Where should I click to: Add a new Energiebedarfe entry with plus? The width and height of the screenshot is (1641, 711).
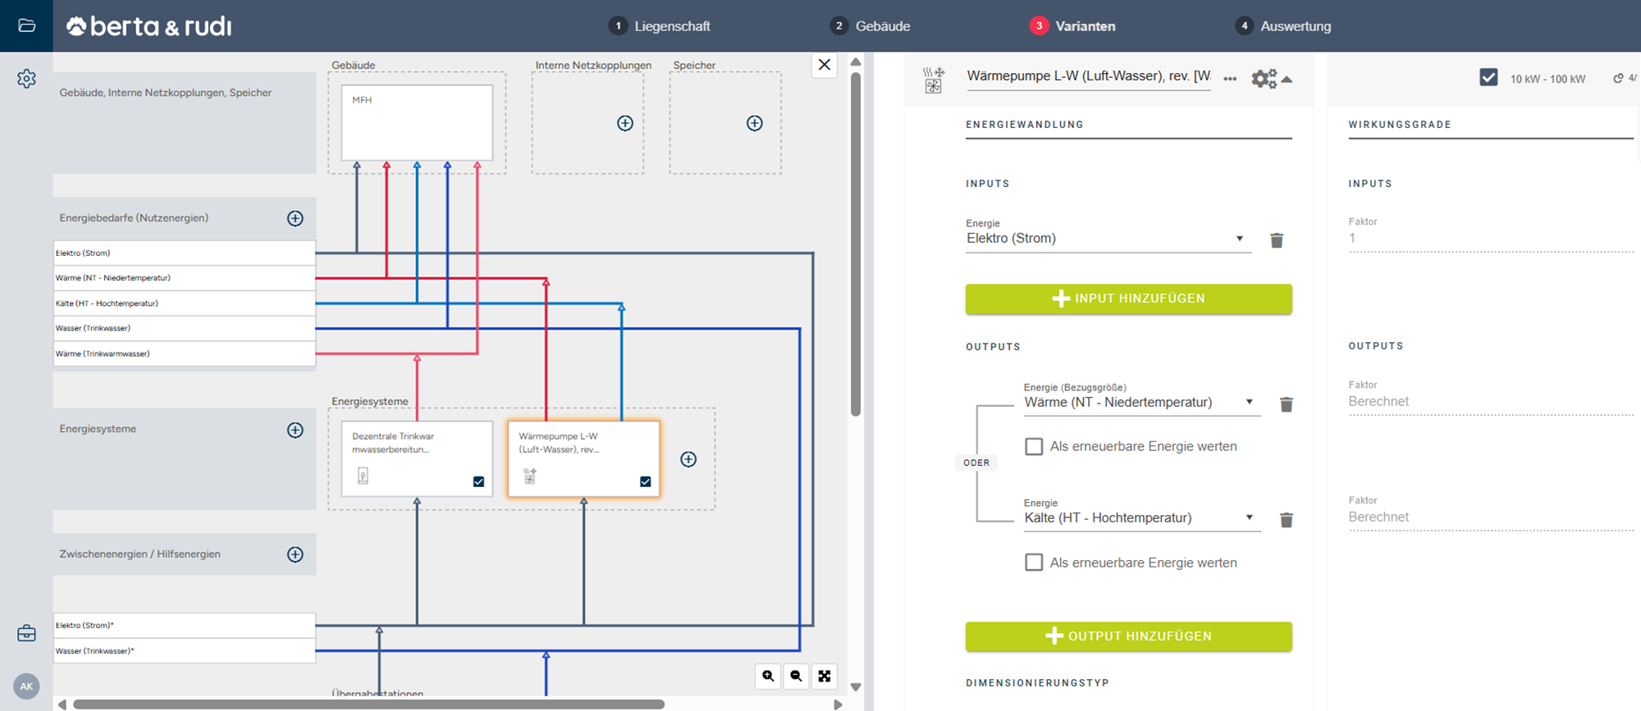(x=295, y=218)
